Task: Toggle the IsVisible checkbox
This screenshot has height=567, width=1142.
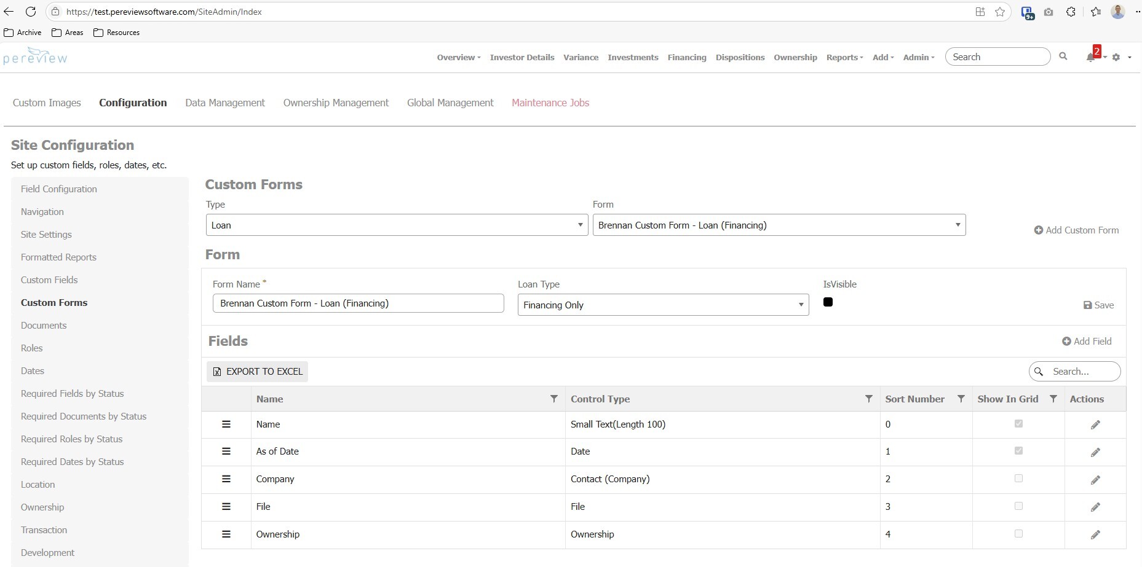Action: pyautogui.click(x=828, y=302)
